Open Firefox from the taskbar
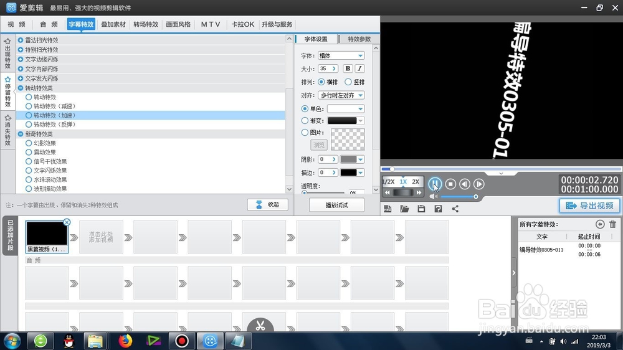 [125, 341]
